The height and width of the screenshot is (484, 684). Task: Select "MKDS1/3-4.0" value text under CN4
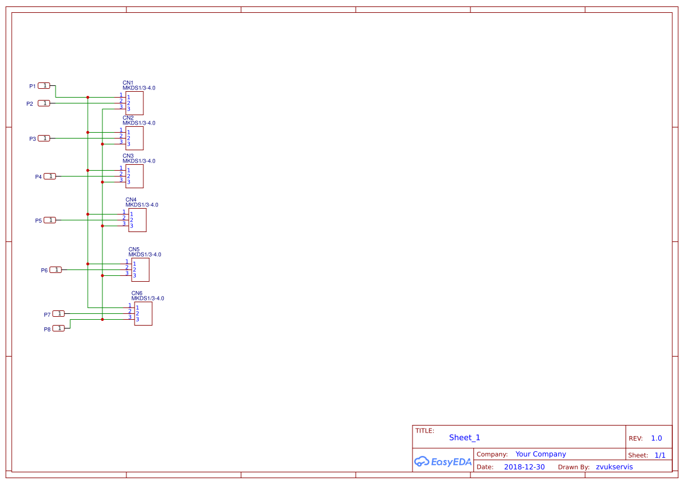(x=142, y=205)
